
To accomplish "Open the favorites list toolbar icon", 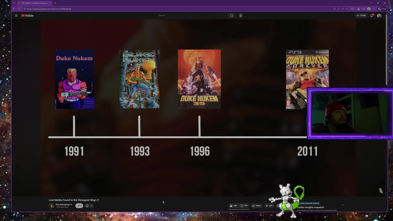I will [364, 9].
